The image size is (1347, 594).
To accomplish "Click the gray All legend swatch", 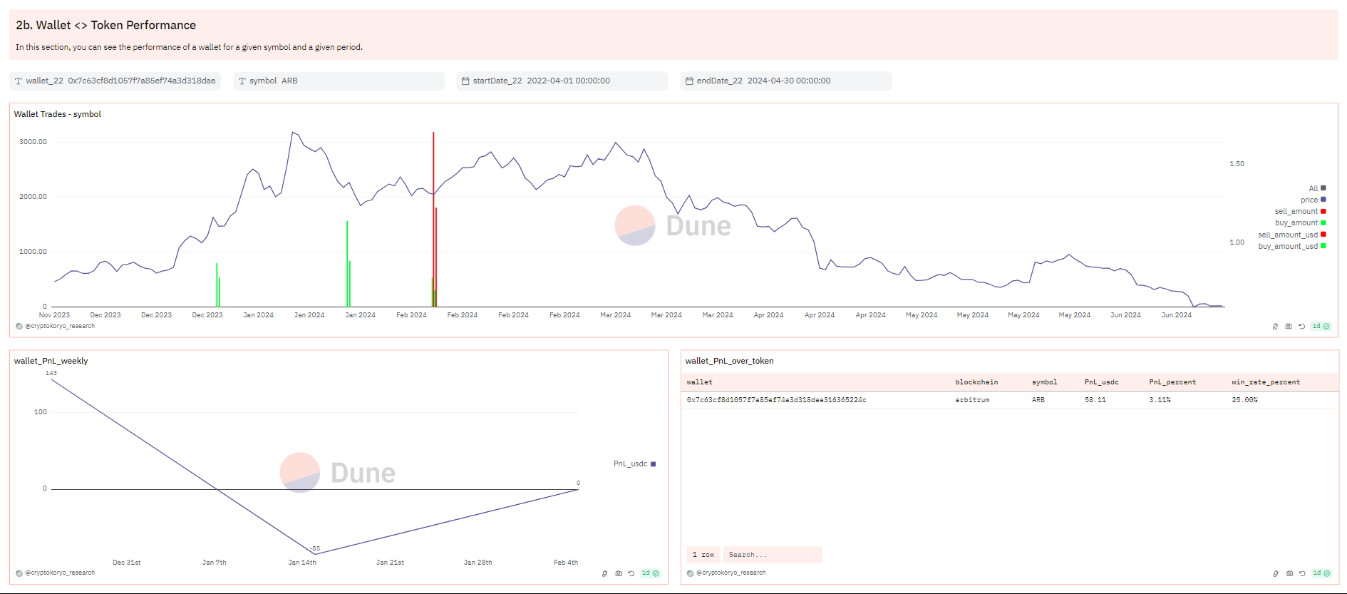I will coord(1323,188).
